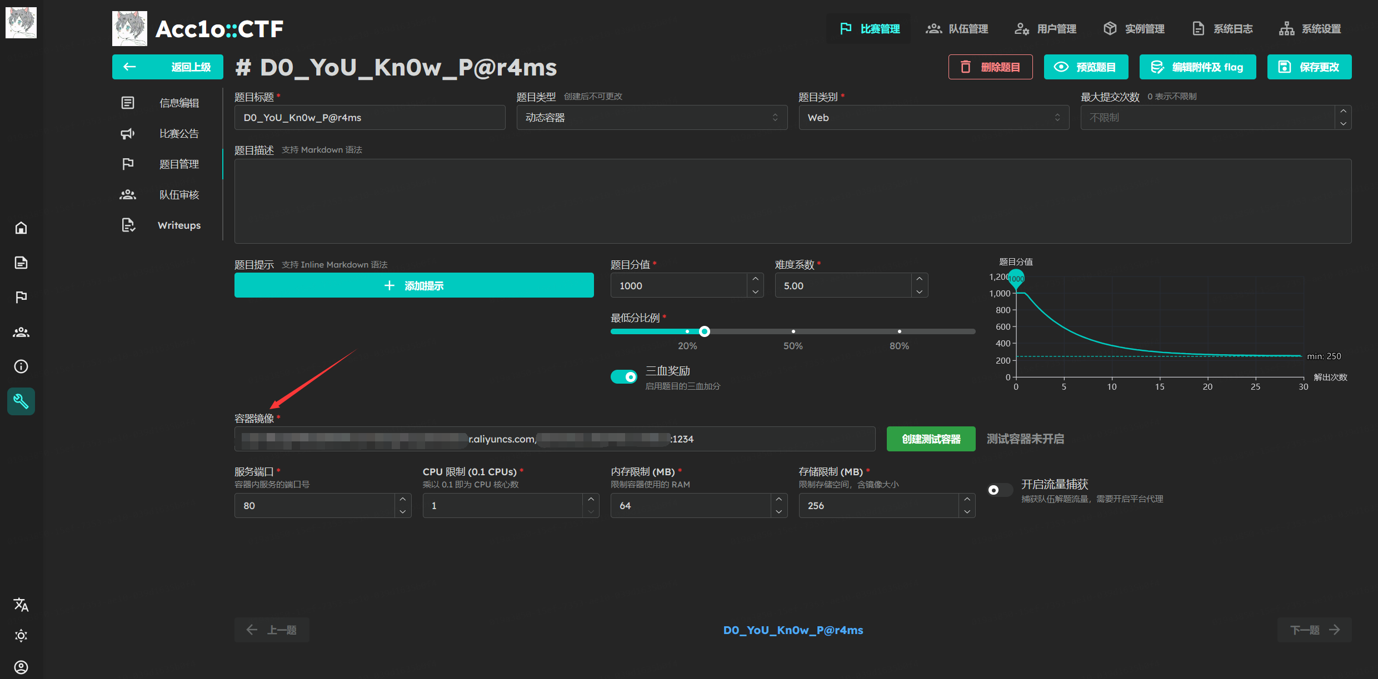The height and width of the screenshot is (679, 1378).
Task: Click the home icon in left sidebar
Action: [21, 228]
